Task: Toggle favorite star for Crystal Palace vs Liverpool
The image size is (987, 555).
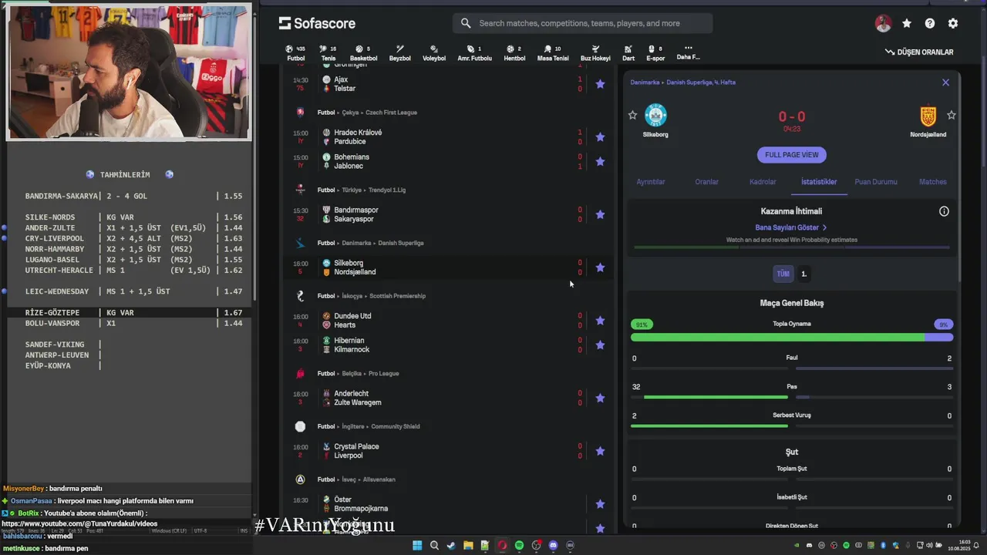Action: tap(600, 451)
